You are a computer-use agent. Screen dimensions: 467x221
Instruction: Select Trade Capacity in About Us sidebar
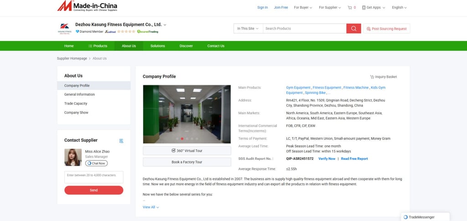pos(76,103)
